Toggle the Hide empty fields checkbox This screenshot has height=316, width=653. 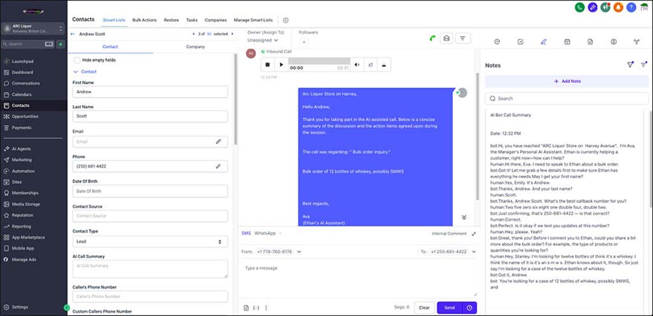tap(77, 60)
